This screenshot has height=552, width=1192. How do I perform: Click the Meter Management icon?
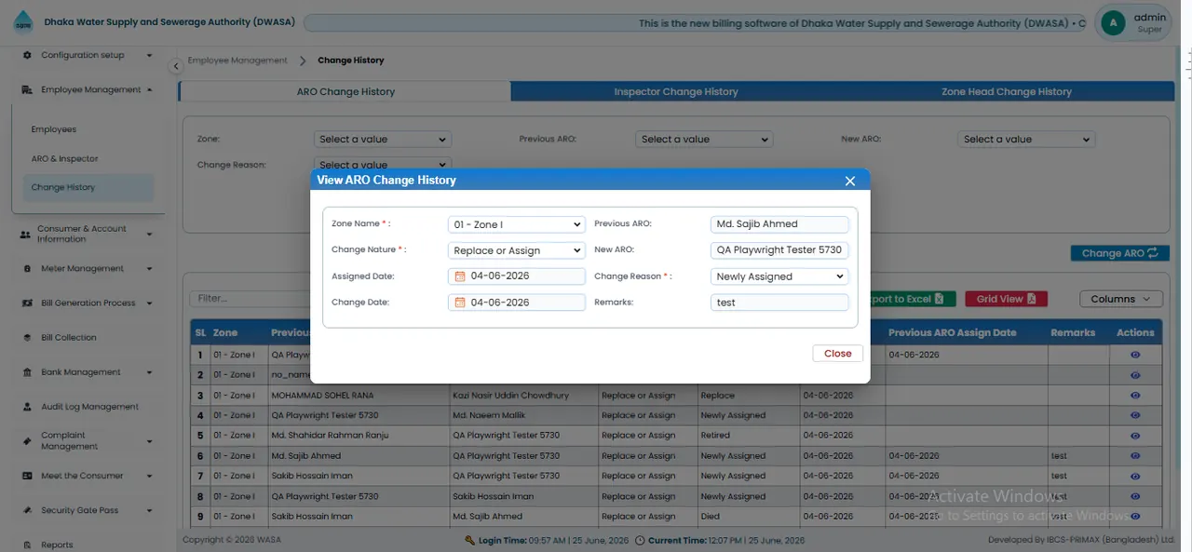(27, 269)
